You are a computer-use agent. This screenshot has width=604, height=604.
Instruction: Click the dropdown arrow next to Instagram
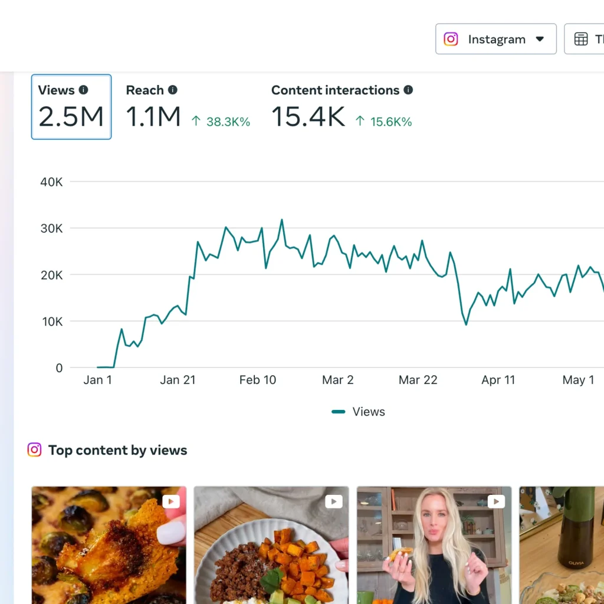[540, 39]
